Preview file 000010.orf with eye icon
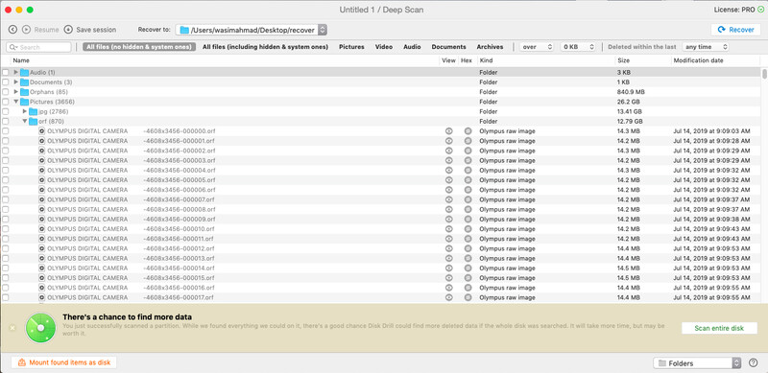The width and height of the screenshot is (768, 373). point(448,229)
